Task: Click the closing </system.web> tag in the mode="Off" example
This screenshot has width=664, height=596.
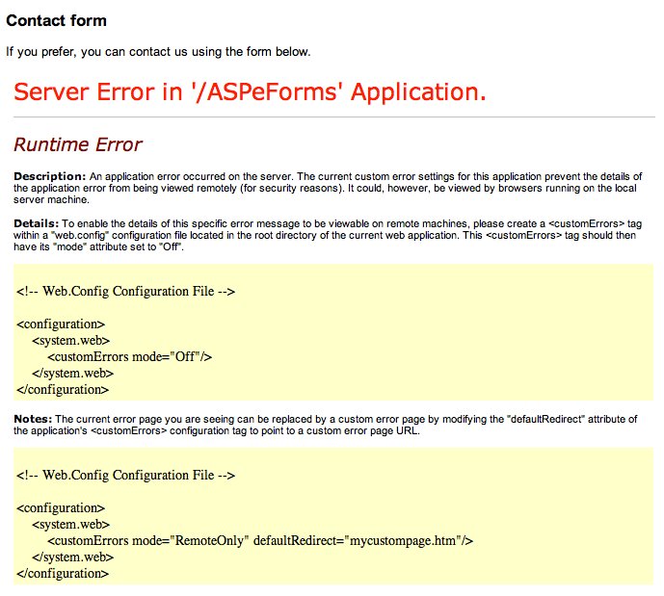Action: coord(73,373)
